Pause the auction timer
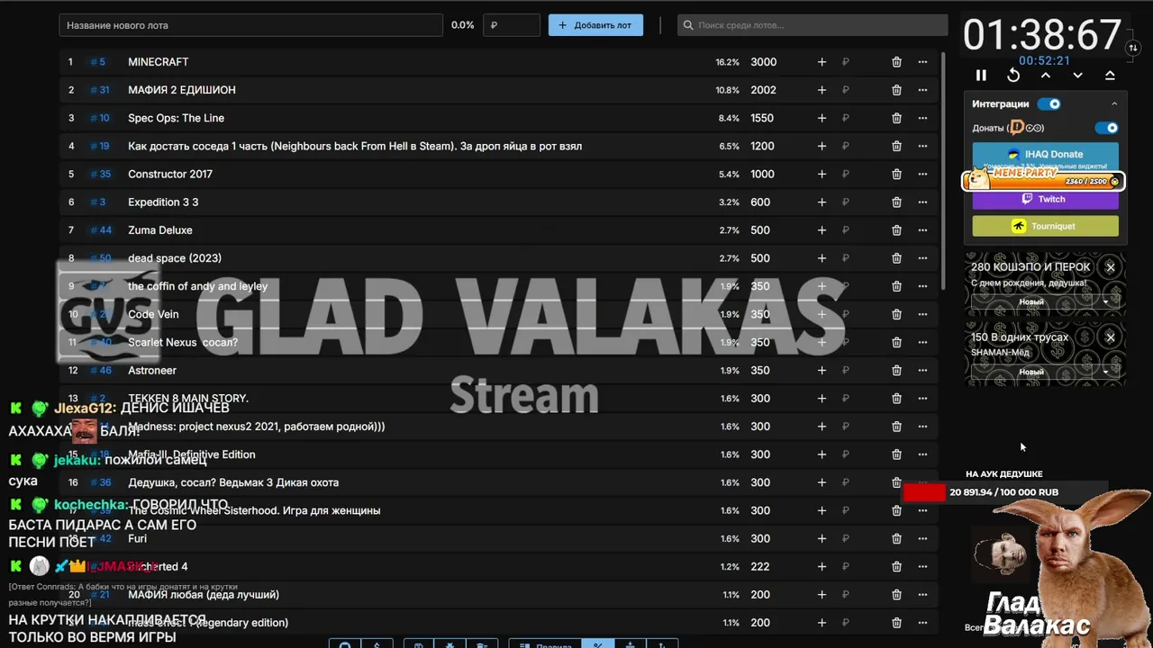1153x648 pixels. coord(981,76)
